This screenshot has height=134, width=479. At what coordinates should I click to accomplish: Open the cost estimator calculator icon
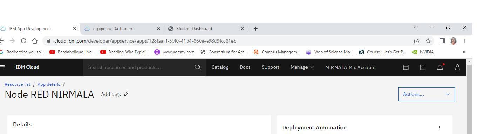[x=423, y=67]
